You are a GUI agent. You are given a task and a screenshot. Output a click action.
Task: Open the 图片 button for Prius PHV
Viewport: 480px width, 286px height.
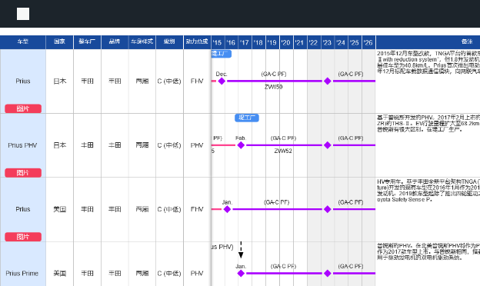click(23, 173)
